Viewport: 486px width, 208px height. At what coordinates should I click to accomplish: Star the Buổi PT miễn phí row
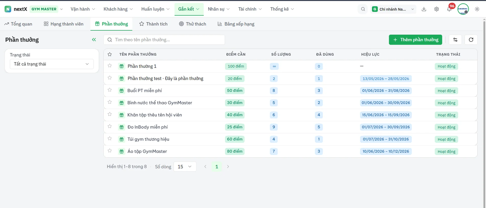click(x=110, y=90)
